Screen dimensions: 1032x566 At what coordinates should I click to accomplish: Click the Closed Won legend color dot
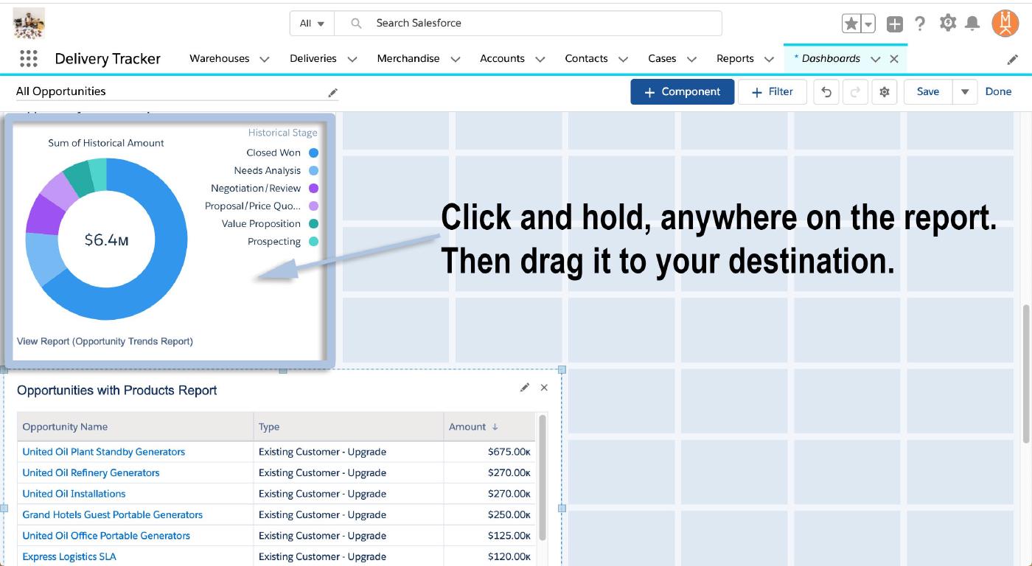pyautogui.click(x=313, y=153)
